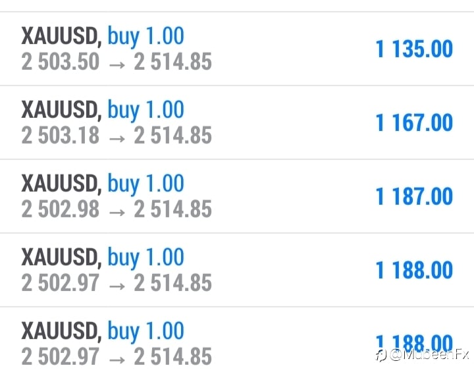The image size is (474, 378).
Task: Tap close price 2 514.85 after 2 503.18
Action: click(172, 135)
